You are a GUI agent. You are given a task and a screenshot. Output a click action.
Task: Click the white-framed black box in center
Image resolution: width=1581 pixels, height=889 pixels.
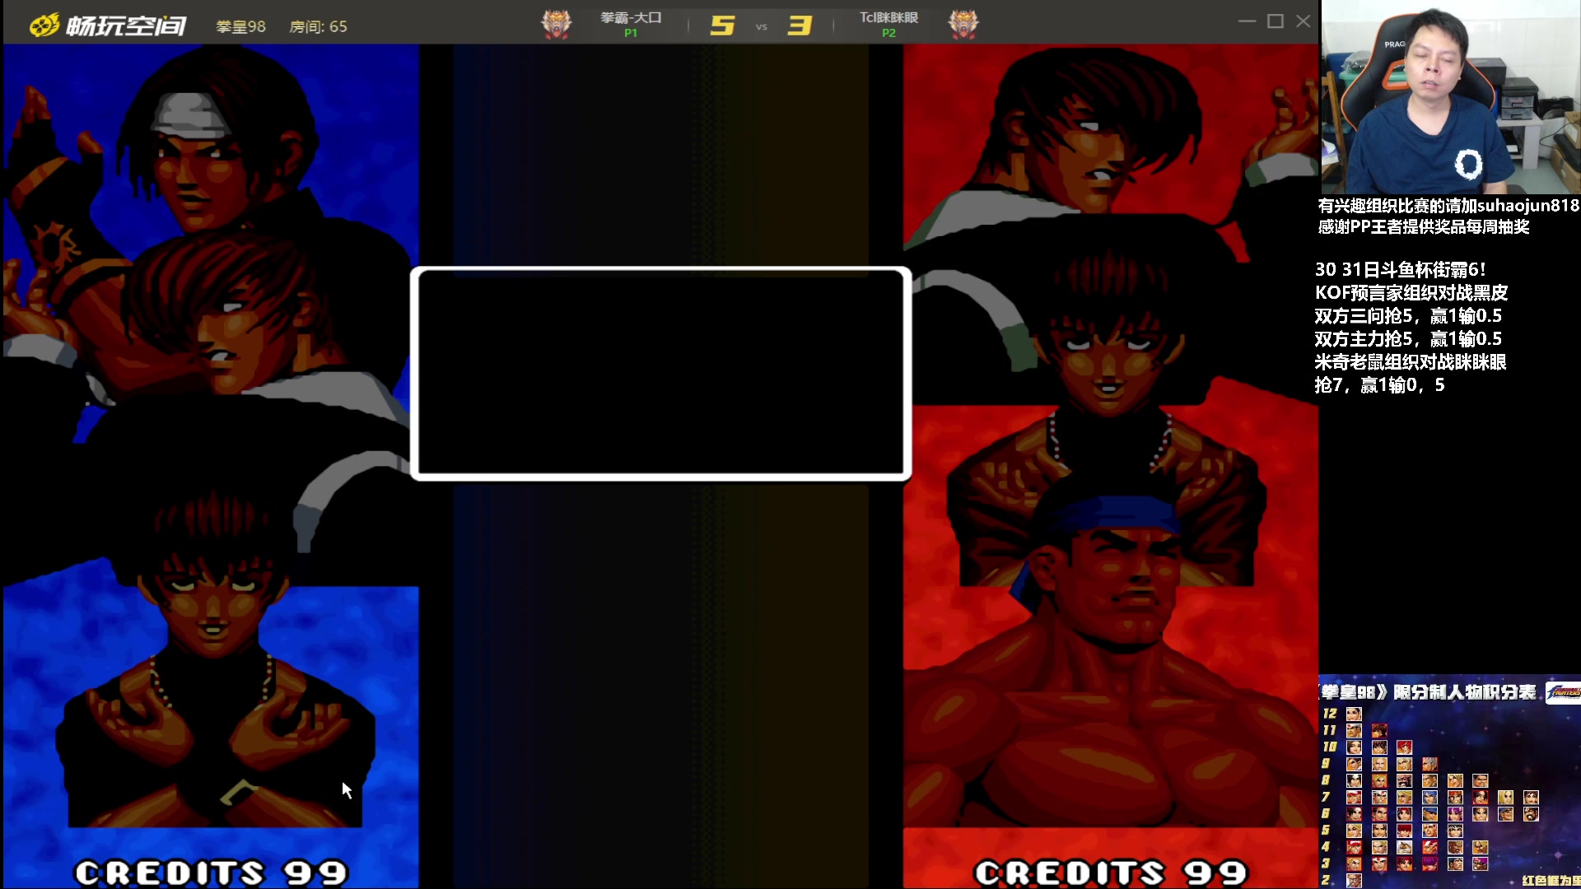[660, 373]
